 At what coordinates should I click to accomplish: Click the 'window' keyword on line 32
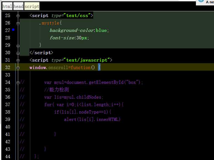(38, 68)
